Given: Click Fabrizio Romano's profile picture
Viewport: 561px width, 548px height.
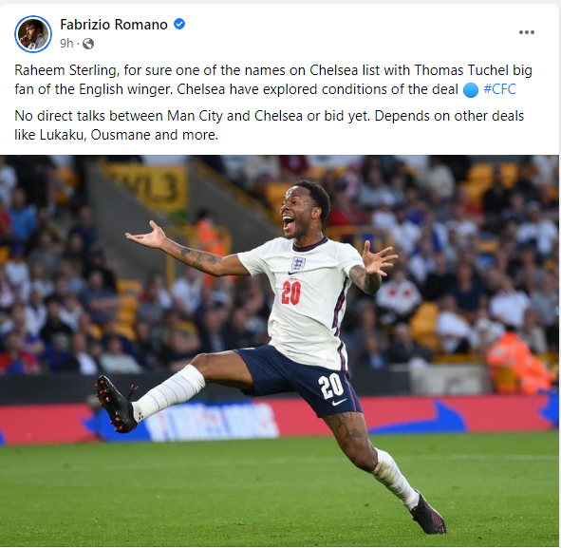Looking at the screenshot, I should click(x=33, y=34).
